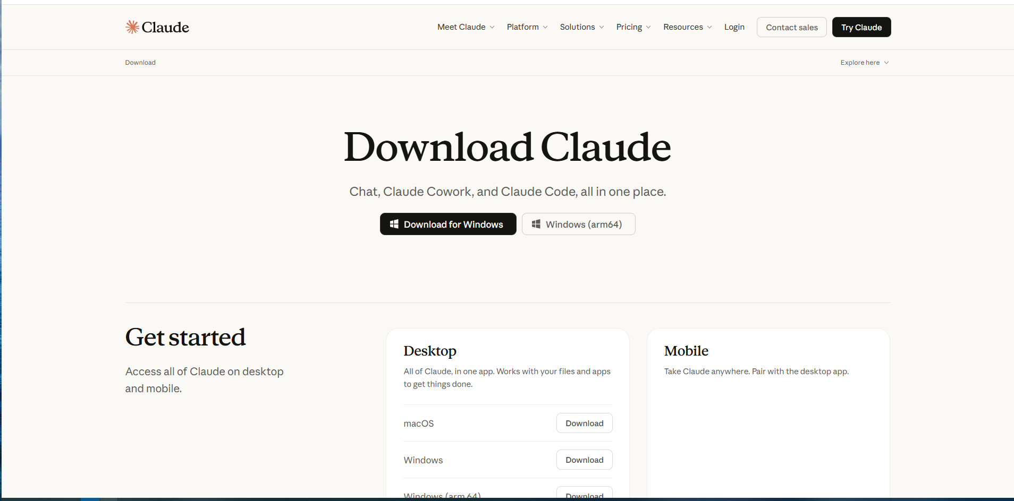Click the Contact sales button

click(x=791, y=27)
